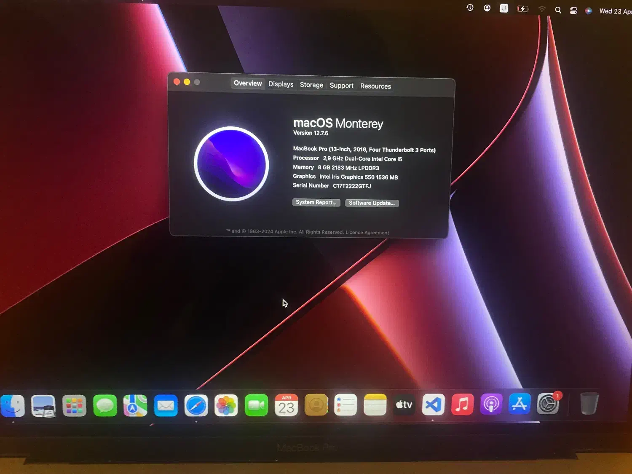Open Photos app in the Dock
Screen dimensions: 632x474
point(226,406)
